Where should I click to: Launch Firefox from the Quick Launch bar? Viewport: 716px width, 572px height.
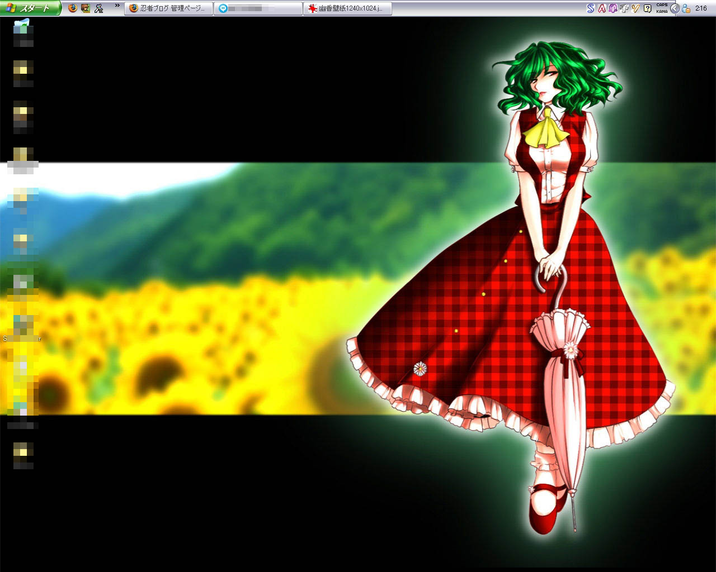[x=72, y=8]
